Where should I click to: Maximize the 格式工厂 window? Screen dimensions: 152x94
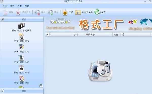pyautogui.click(x=149, y=1)
